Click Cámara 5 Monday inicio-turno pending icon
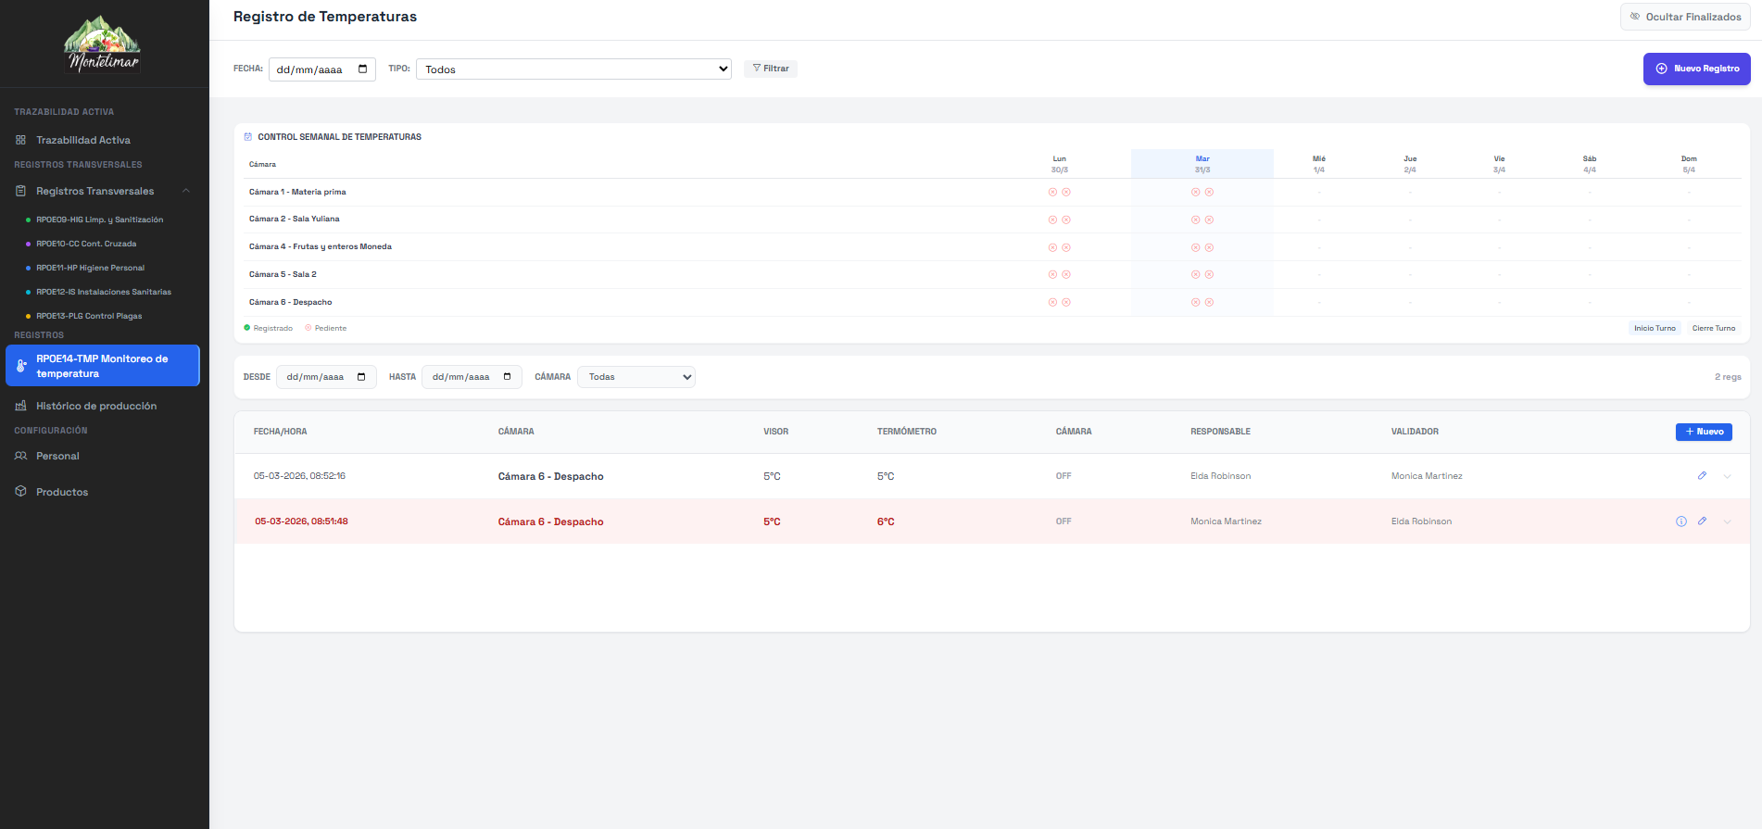Image resolution: width=1762 pixels, height=829 pixels. point(1052,274)
